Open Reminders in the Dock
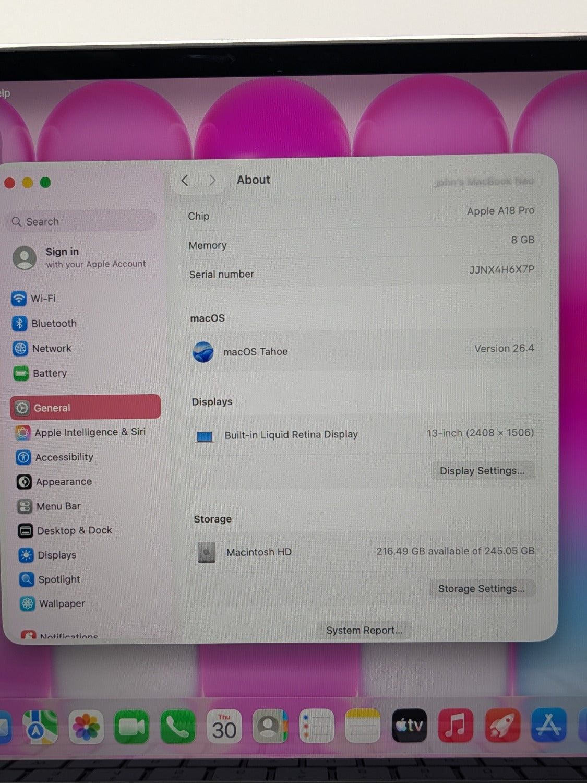The height and width of the screenshot is (783, 587). click(317, 726)
